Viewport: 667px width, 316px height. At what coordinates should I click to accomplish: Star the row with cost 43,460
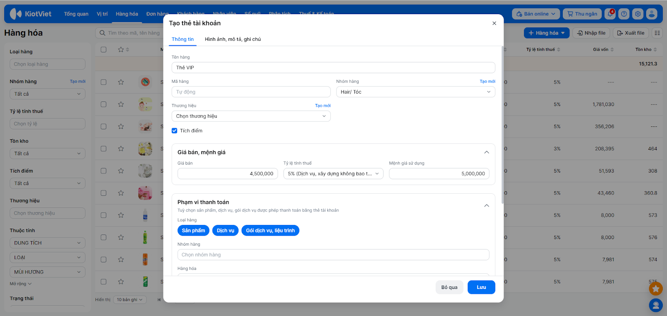pyautogui.click(x=121, y=193)
